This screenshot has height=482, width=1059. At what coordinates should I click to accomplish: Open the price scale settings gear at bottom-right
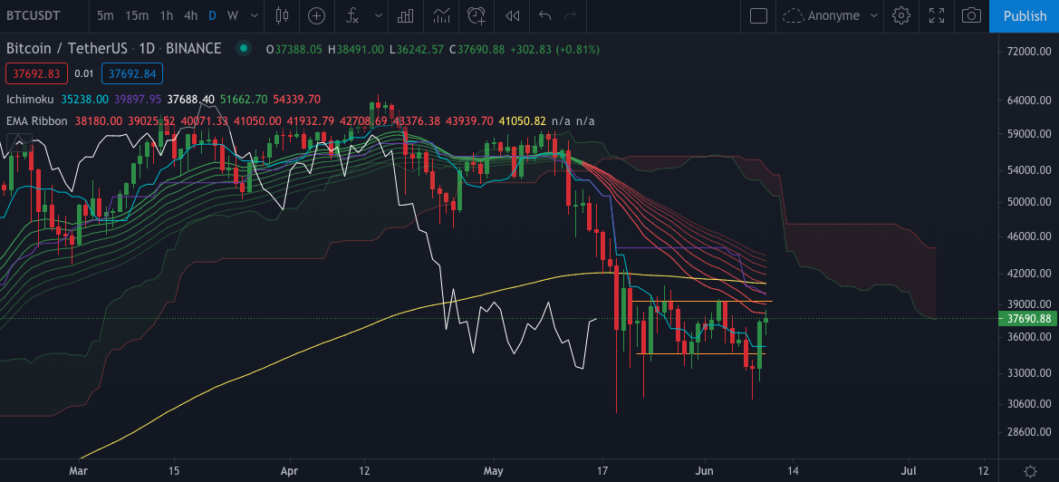(x=1031, y=470)
